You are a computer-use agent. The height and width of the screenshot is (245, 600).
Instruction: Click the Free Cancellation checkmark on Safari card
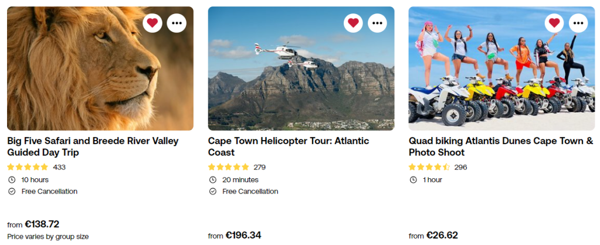pos(12,192)
